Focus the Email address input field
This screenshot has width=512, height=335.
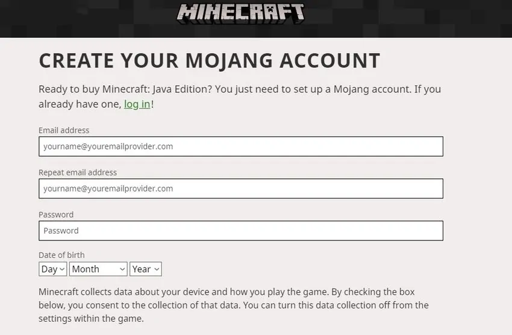click(241, 146)
